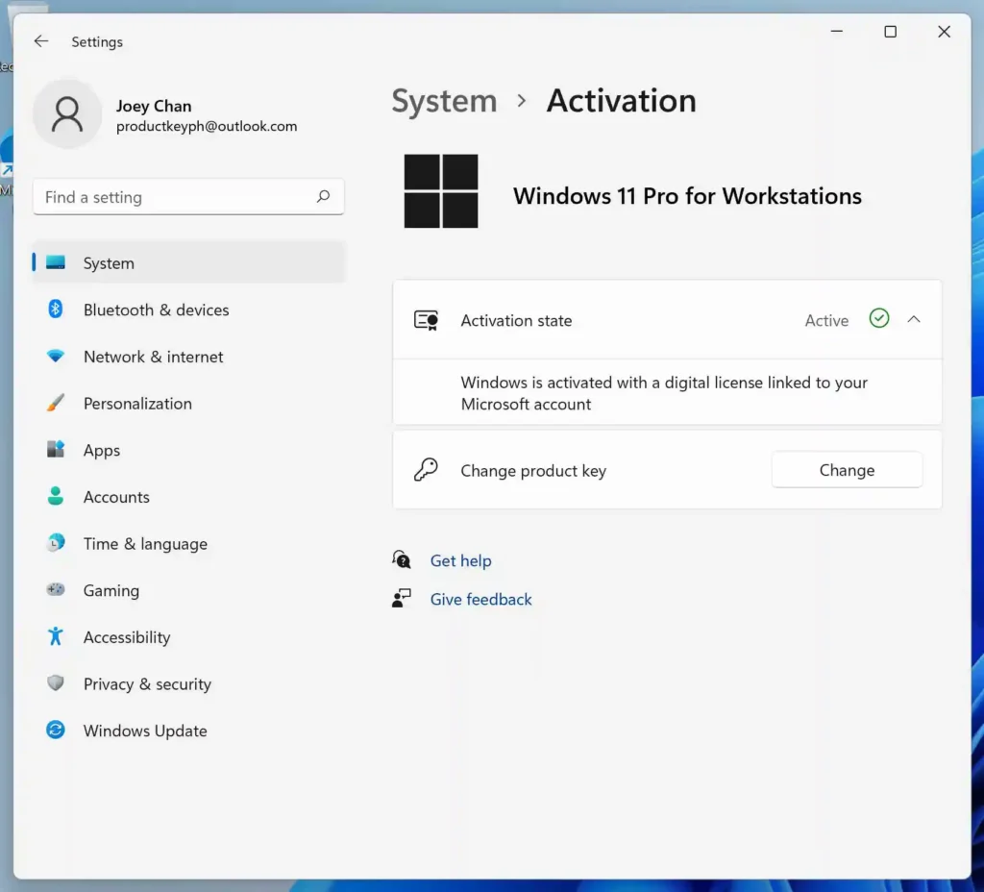Click the productkeyph@outlook.com email text
Image resolution: width=984 pixels, height=892 pixels.
pyautogui.click(x=207, y=126)
